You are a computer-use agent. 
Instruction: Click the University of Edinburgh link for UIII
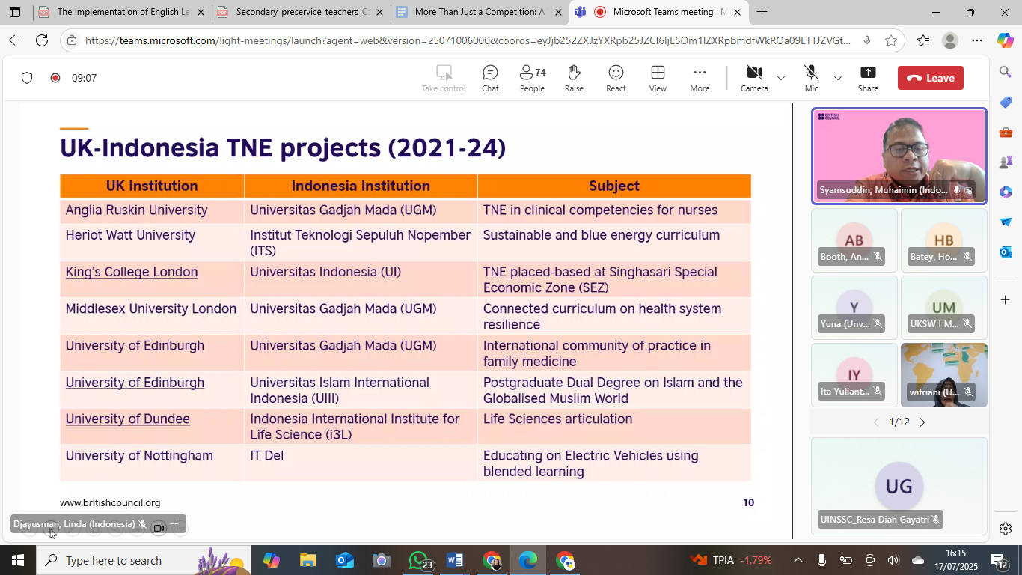(x=135, y=383)
